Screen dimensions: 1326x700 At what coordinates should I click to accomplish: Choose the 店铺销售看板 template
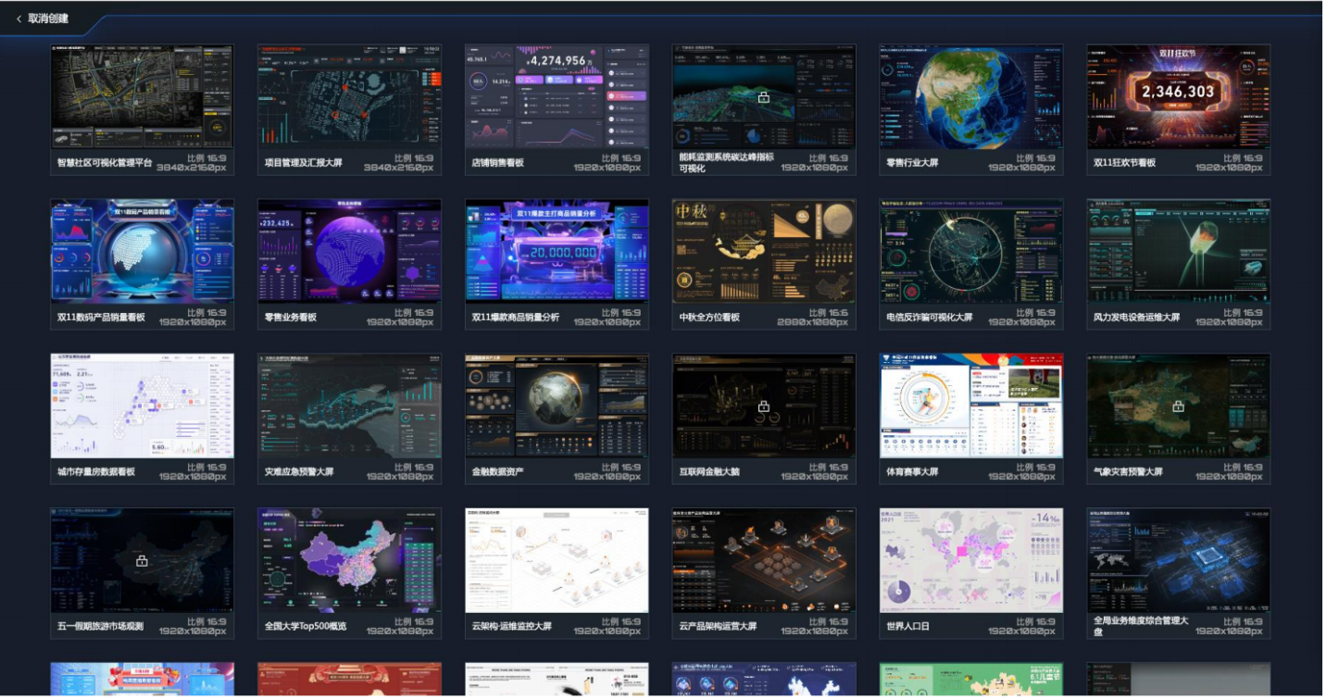(557, 96)
